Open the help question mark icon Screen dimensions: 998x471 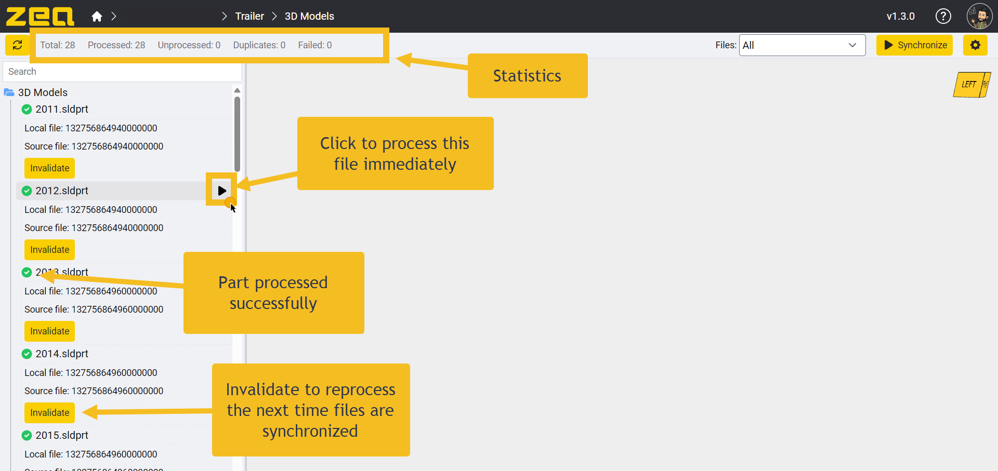[x=943, y=16]
